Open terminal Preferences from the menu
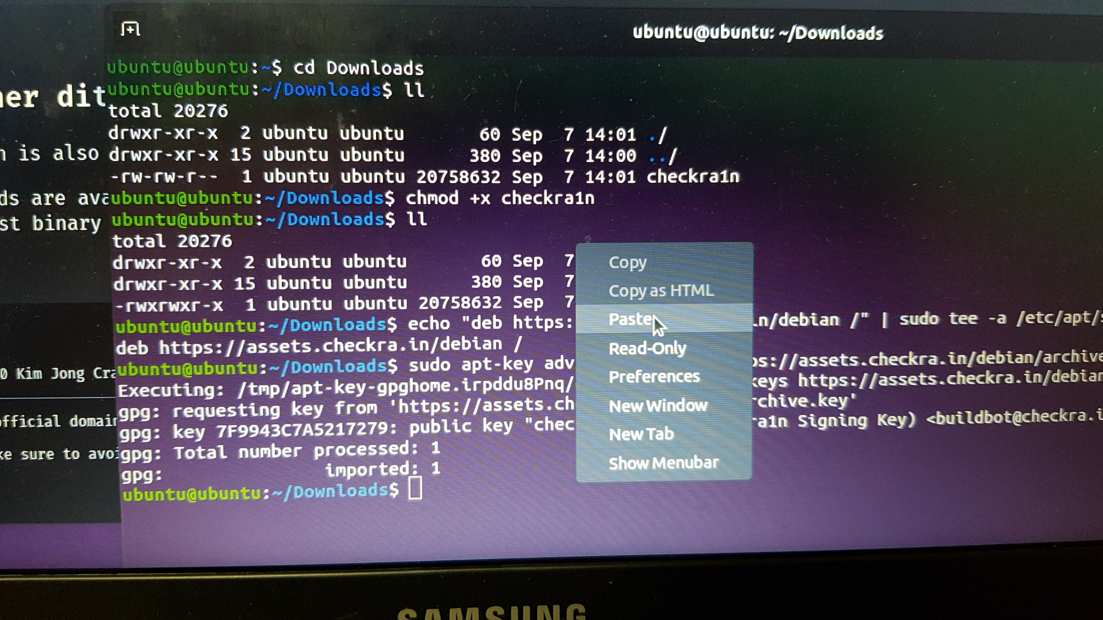Image resolution: width=1103 pixels, height=620 pixels. 654,377
